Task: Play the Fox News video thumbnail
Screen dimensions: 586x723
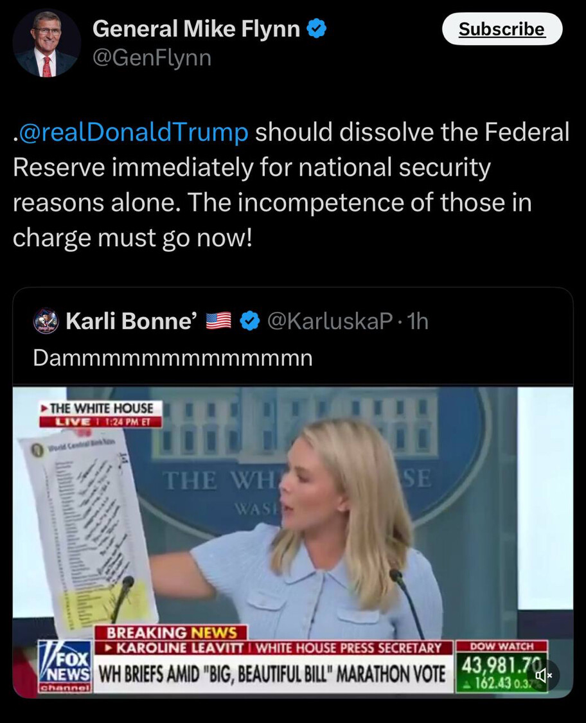Action: click(293, 542)
